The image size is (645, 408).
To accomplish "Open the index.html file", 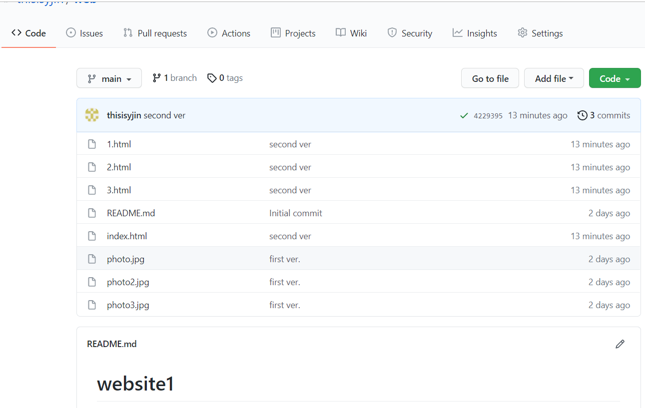I will (x=127, y=236).
